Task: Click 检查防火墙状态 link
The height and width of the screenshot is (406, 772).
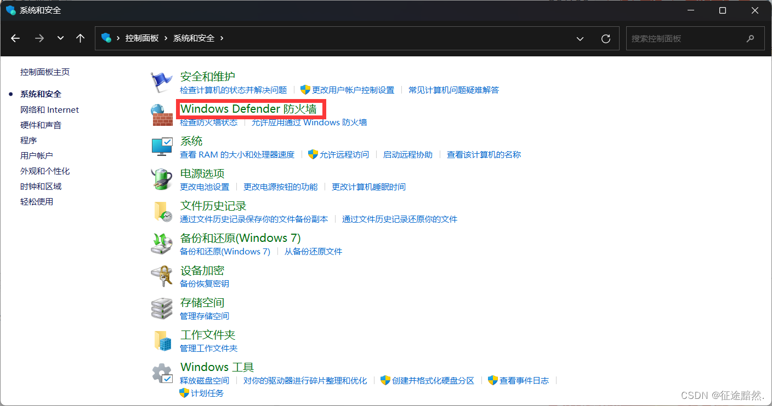Action: coord(209,123)
